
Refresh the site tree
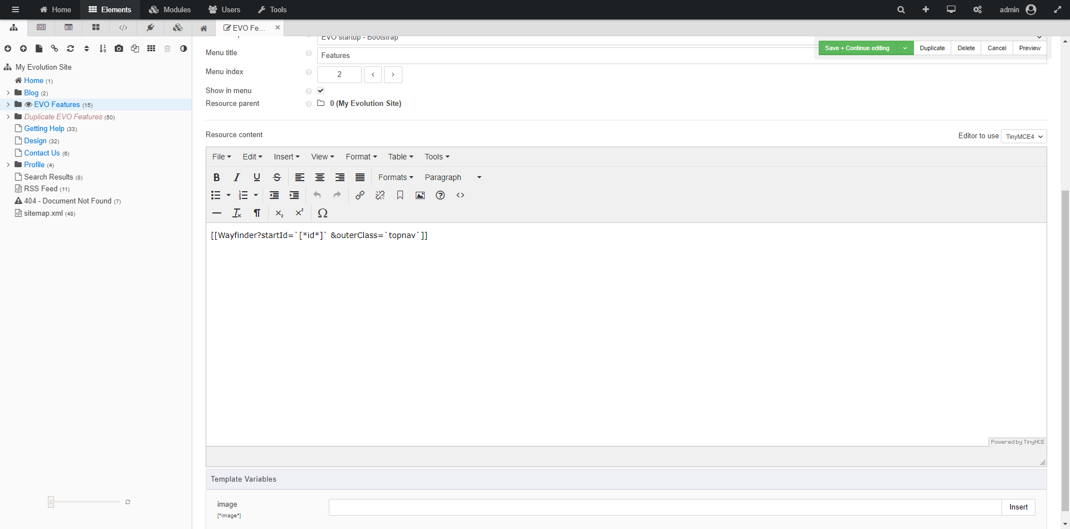point(71,48)
